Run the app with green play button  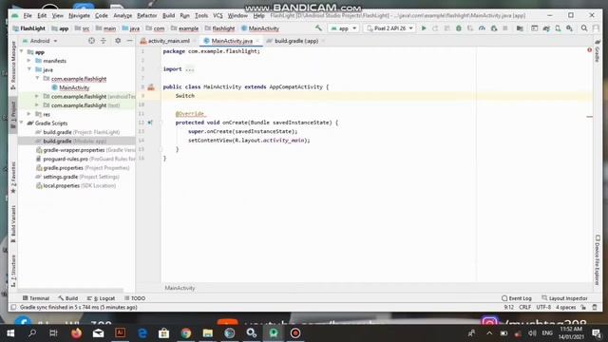(x=424, y=28)
